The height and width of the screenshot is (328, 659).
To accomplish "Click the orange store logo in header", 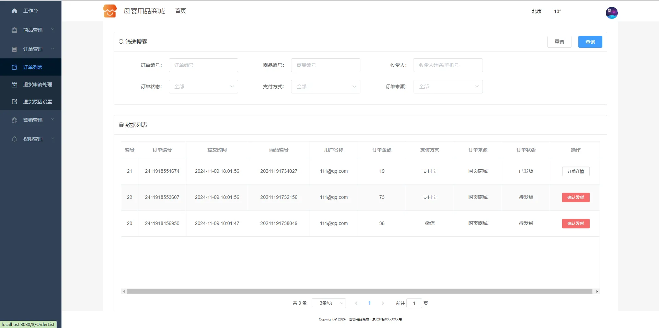I will (110, 11).
